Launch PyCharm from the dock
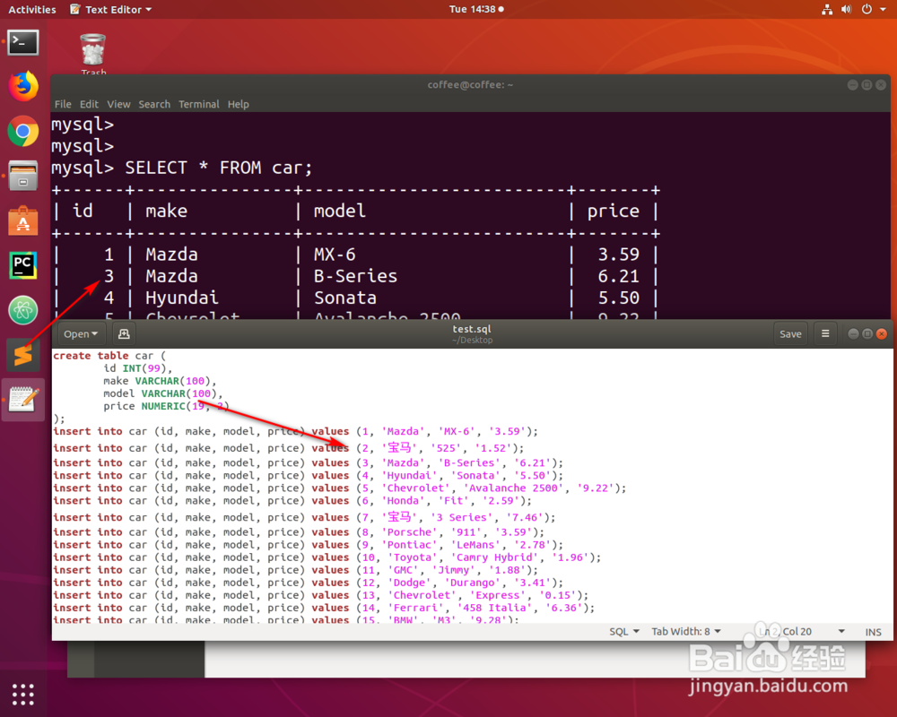This screenshot has width=897, height=717. pyautogui.click(x=23, y=265)
